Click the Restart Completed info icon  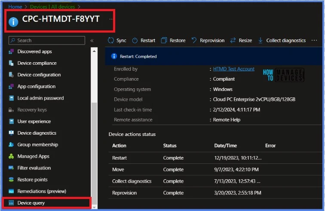coord(114,56)
